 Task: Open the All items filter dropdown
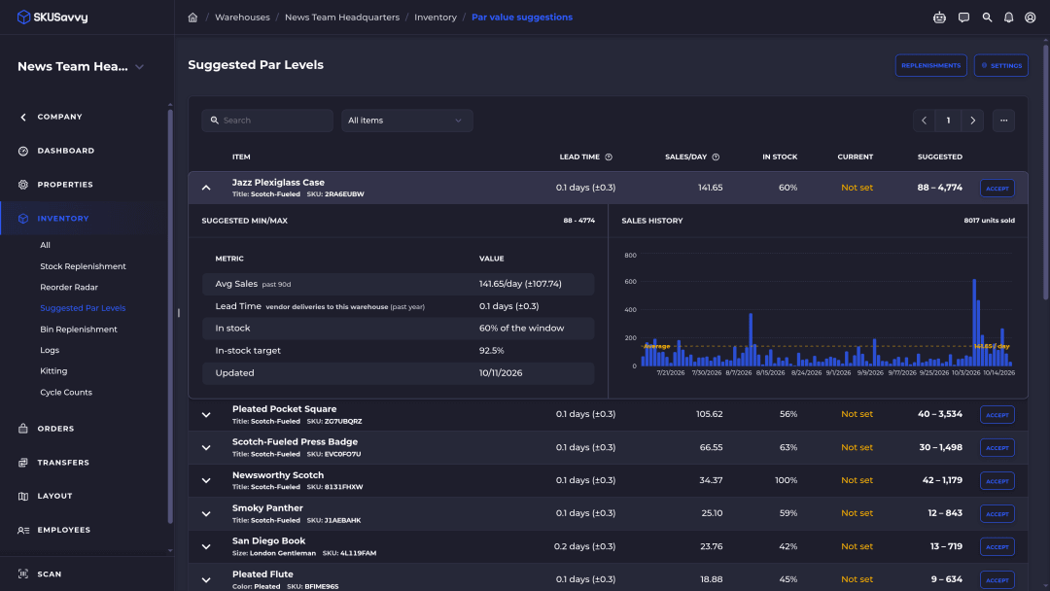(407, 121)
